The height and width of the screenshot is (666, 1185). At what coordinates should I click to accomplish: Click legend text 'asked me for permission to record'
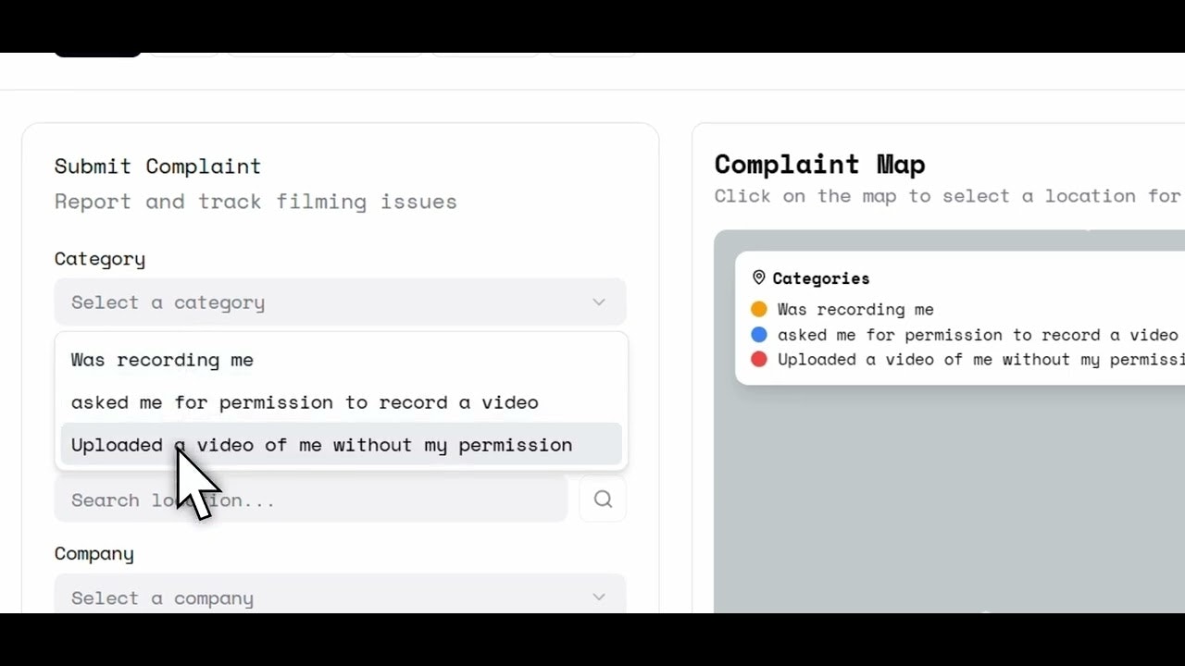pyautogui.click(x=938, y=335)
